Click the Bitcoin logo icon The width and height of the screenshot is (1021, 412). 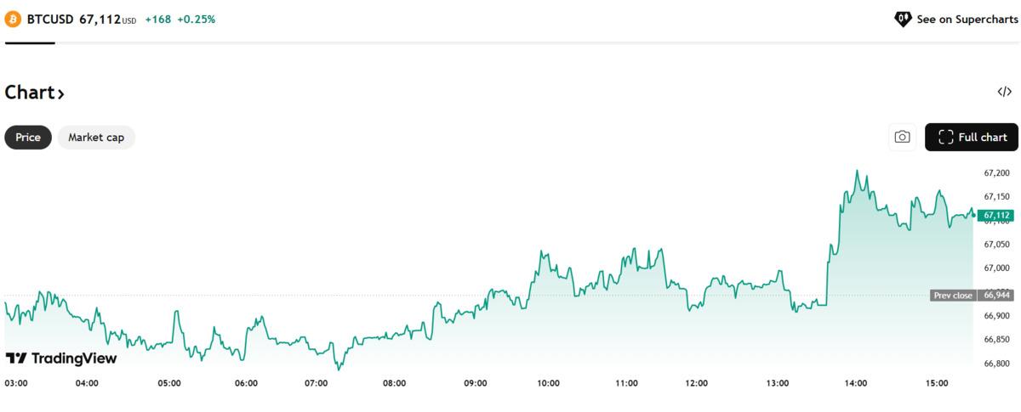pyautogui.click(x=13, y=18)
